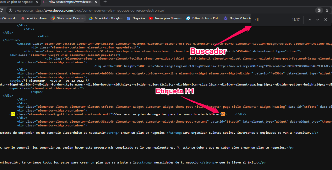Click the site info icon in address bar
This screenshot has width=332, height=170.
11,10
